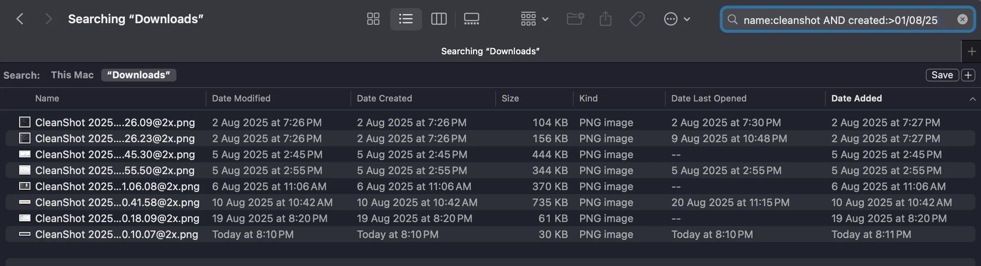Screen dimensions: 981x266
Task: Click thumbnail icon of the 26.23@2x.png file
Action: point(25,138)
